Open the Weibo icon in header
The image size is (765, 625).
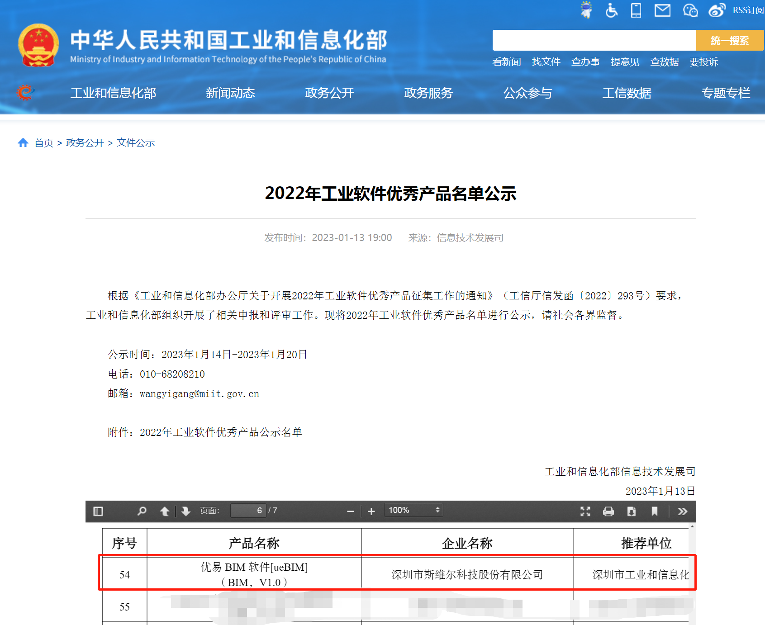pos(717,10)
